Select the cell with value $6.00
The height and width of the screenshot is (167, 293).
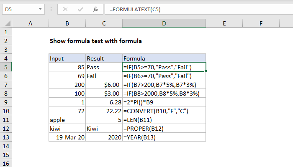pos(103,84)
